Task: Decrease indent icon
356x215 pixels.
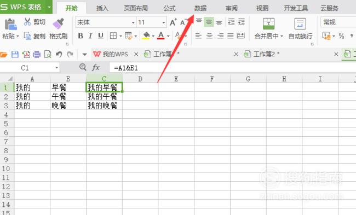Action: pos(231,22)
